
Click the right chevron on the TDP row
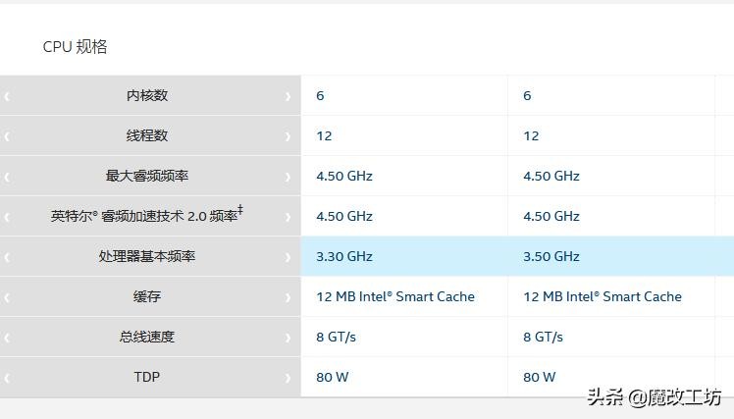pos(288,378)
